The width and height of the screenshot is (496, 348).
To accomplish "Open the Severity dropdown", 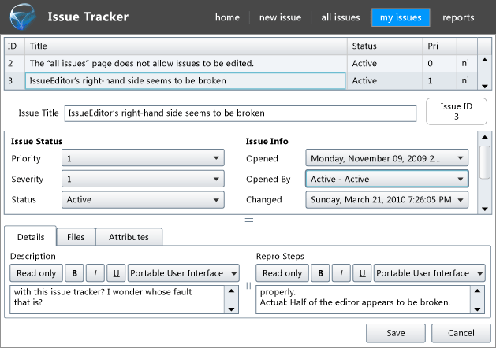I will pos(143,179).
